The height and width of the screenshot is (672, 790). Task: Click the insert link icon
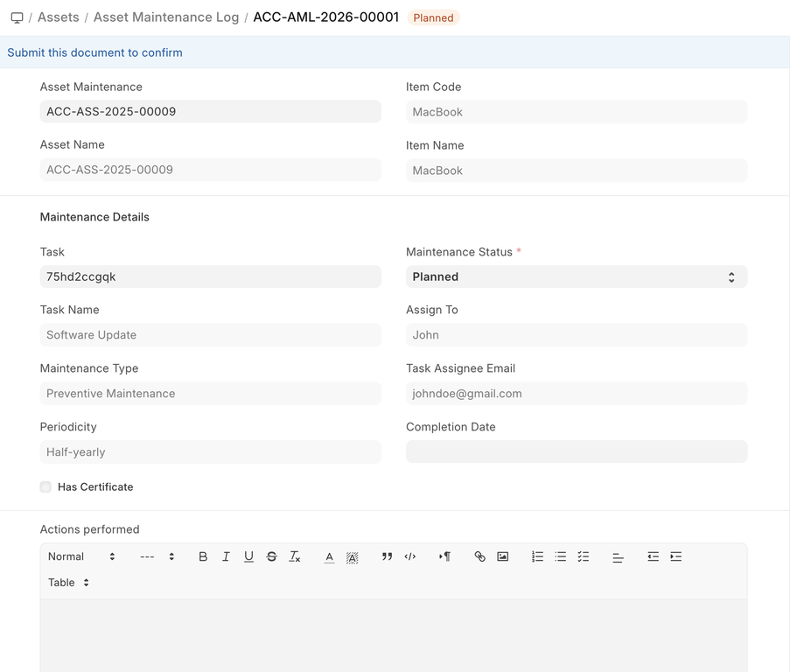tap(479, 556)
